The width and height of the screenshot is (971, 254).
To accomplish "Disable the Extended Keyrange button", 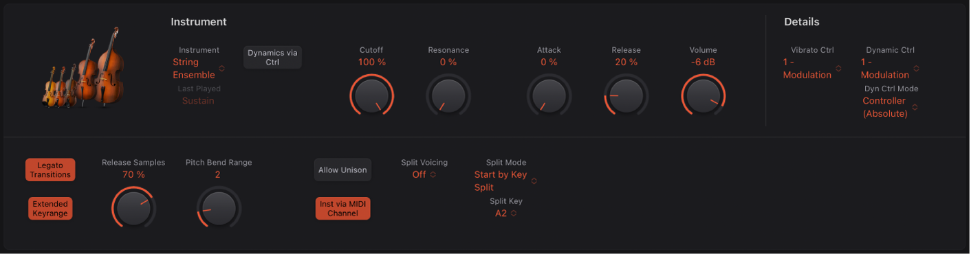I will pos(50,209).
